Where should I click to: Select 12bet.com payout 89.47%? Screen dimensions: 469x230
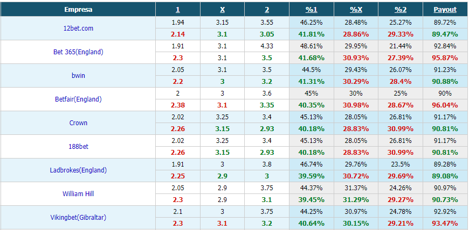[445, 34]
